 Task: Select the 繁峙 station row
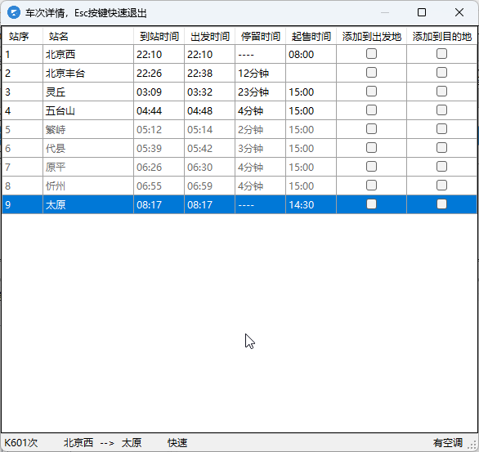(x=239, y=129)
